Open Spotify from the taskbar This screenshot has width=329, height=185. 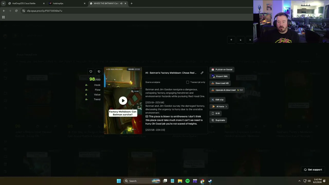pos(187,181)
